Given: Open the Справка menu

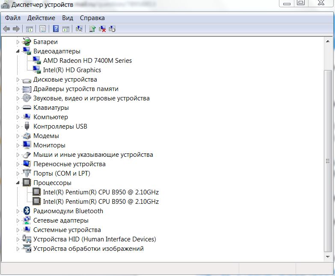Looking at the screenshot, I should (92, 18).
